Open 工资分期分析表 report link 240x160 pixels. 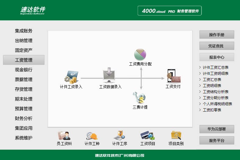tap(216, 98)
